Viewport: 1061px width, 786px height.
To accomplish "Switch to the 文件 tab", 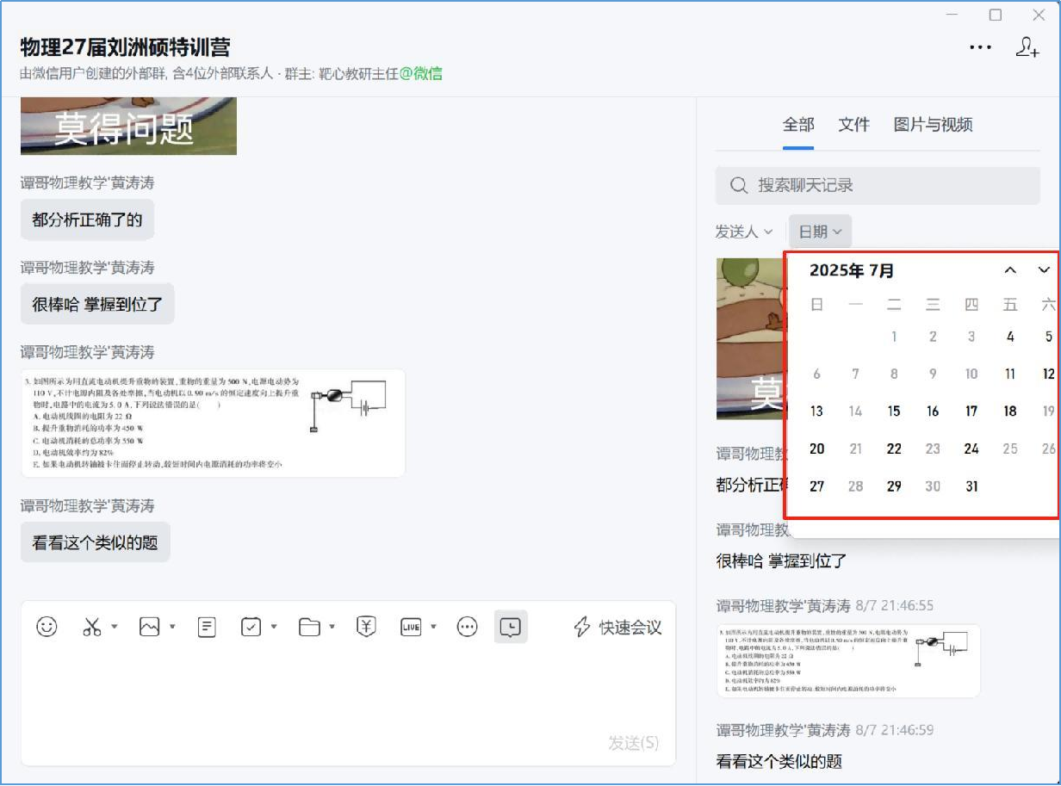I will tap(853, 124).
